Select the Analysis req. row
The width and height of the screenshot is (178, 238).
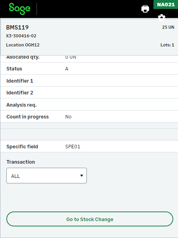[89, 105]
